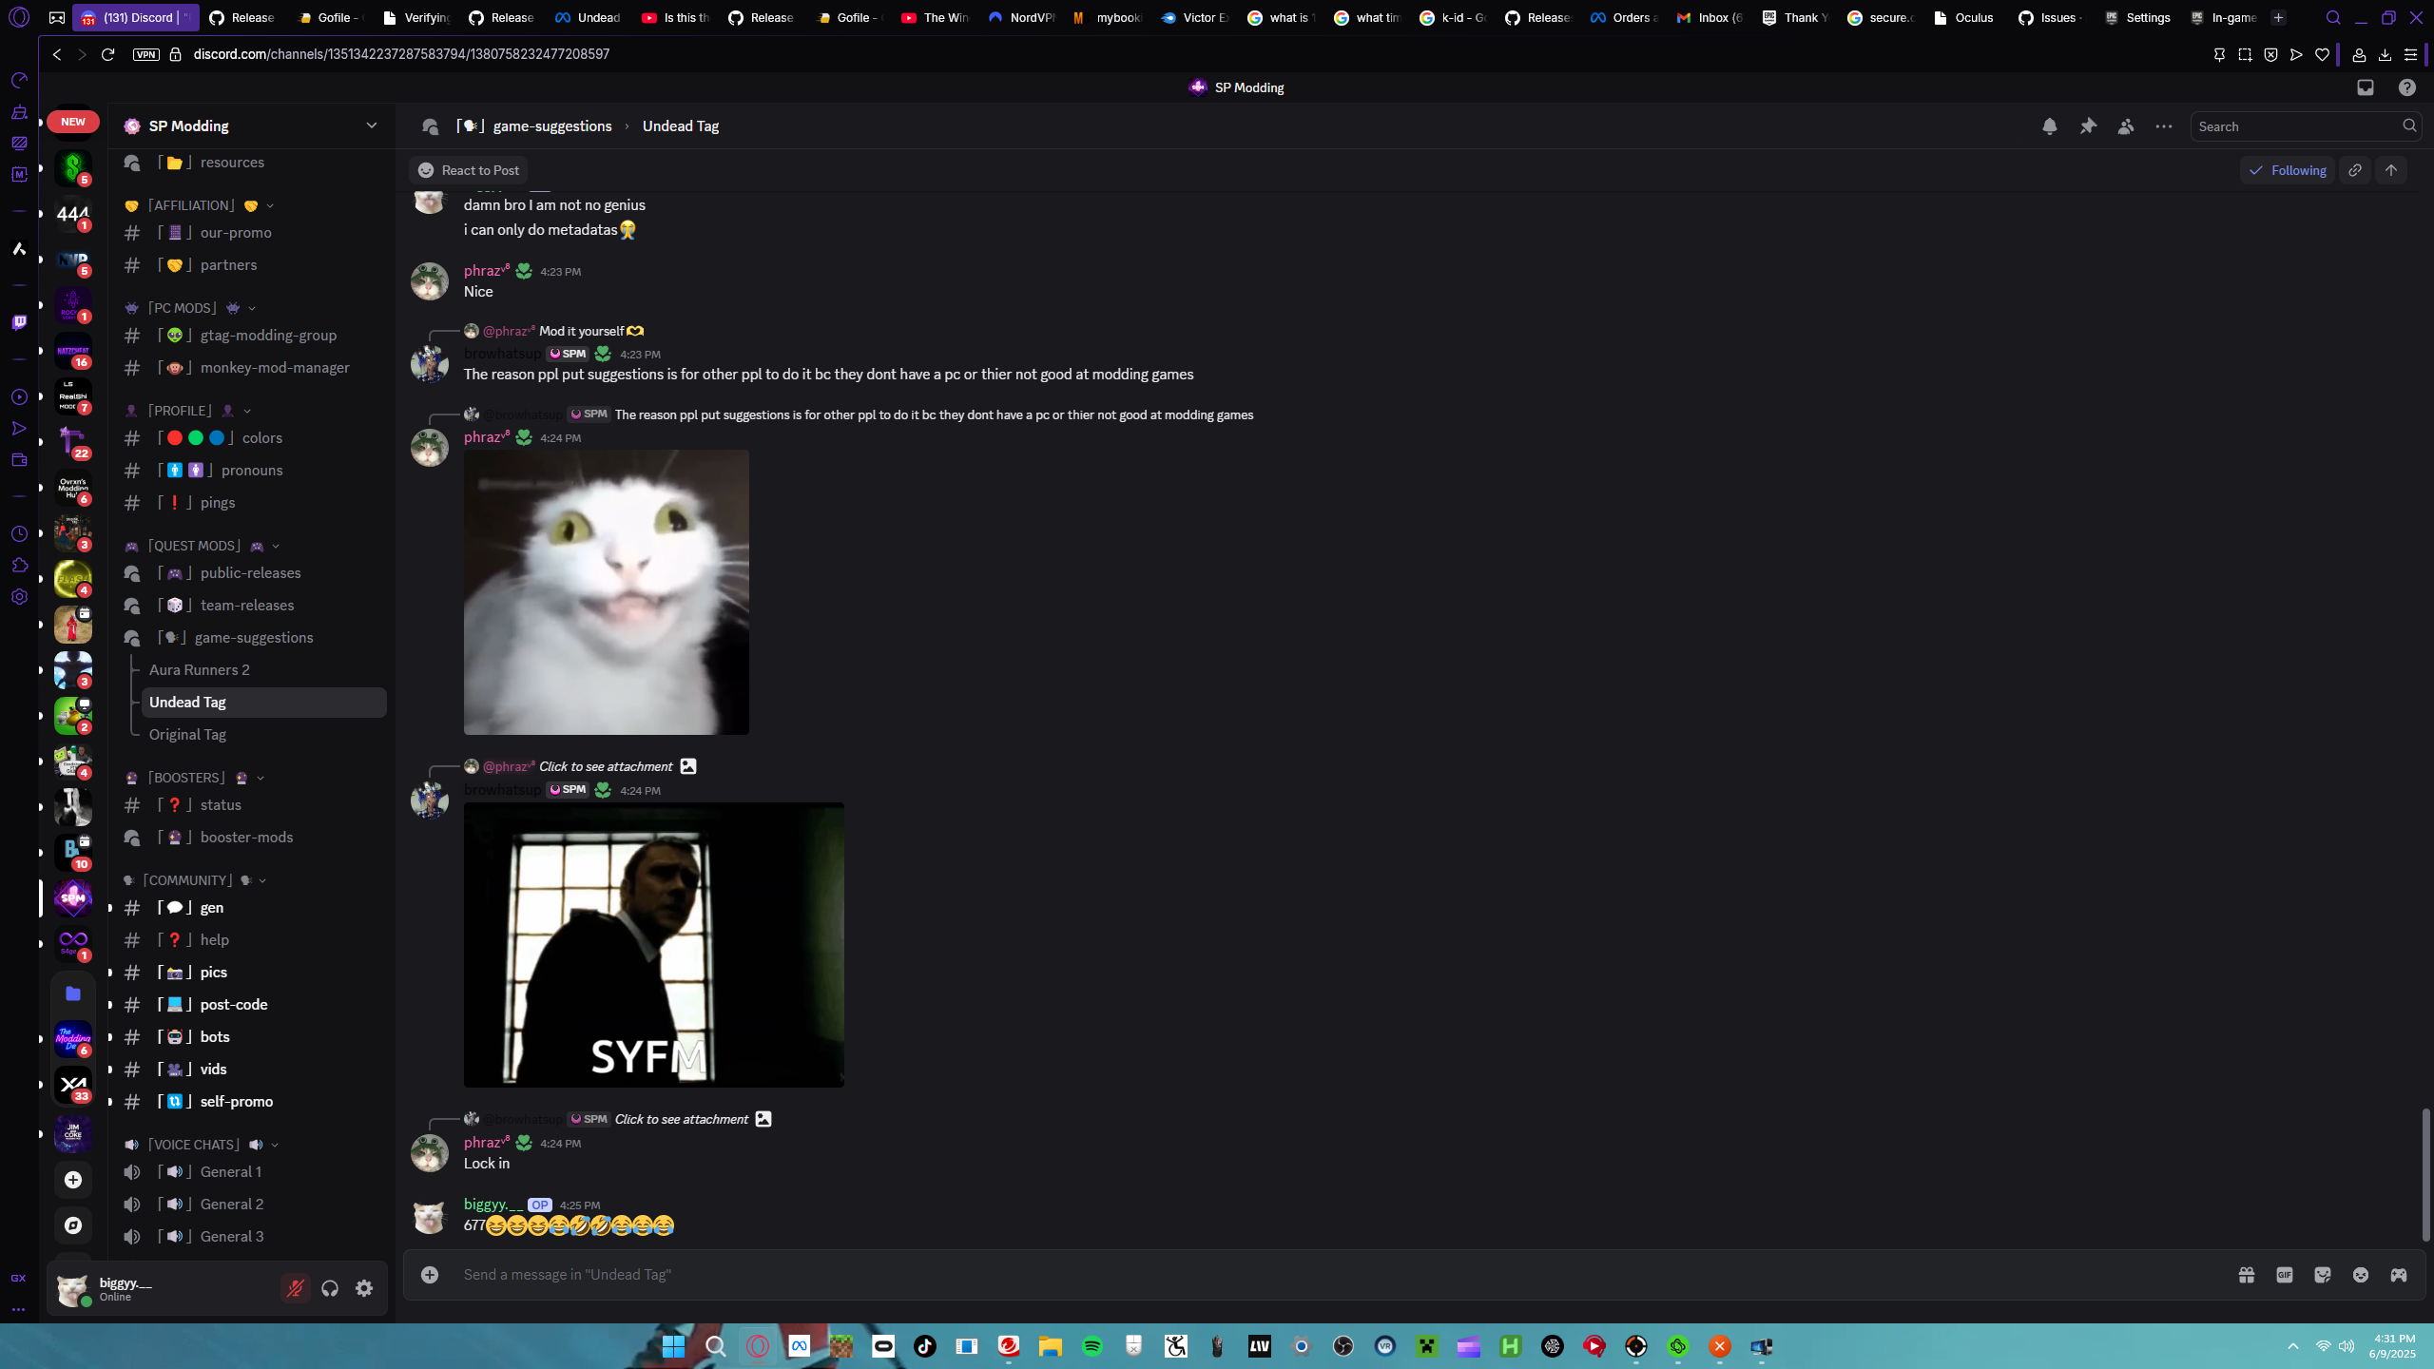Image resolution: width=2434 pixels, height=1369 pixels.
Task: Collapse the VOICE CHATS category
Action: click(194, 1145)
